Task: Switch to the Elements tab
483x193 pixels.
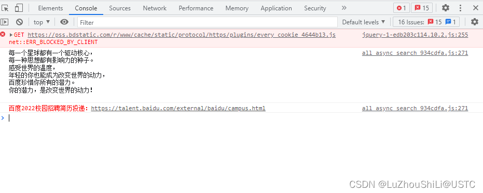Action: click(x=50, y=8)
